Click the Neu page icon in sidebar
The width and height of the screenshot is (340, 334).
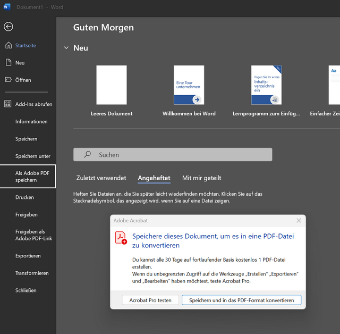(8, 63)
